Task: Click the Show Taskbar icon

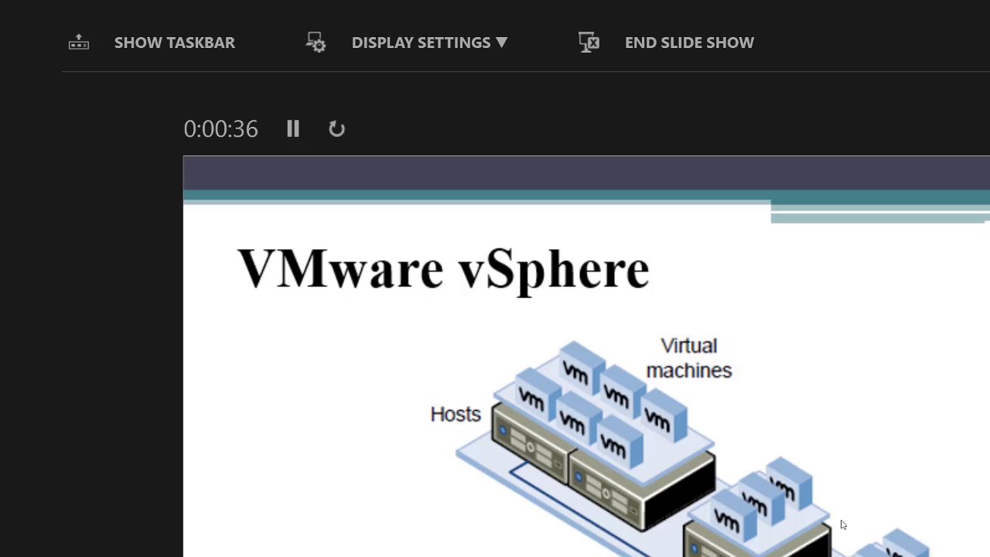Action: tap(79, 43)
